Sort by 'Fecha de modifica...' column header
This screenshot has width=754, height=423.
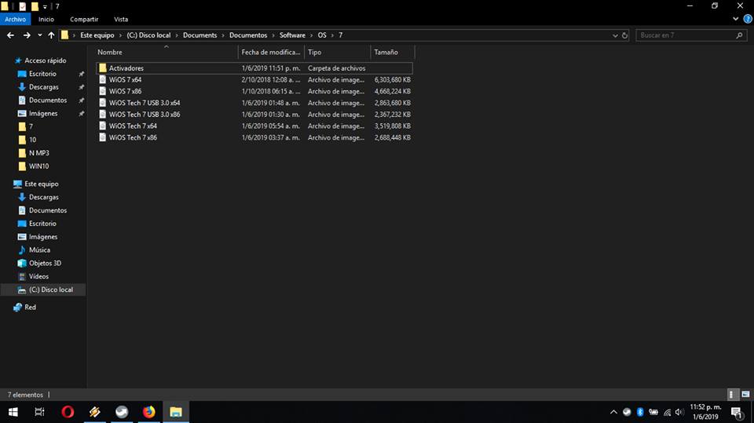point(271,52)
